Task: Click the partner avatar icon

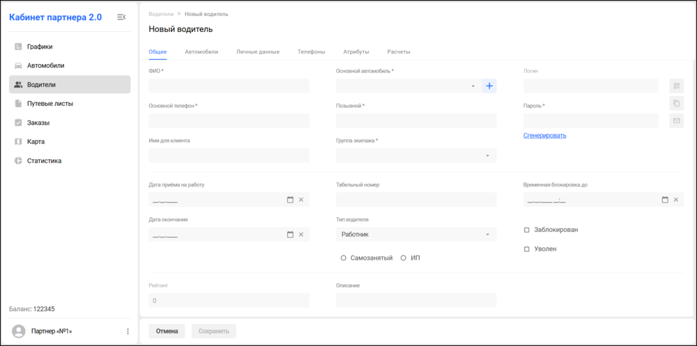Action: [19, 331]
